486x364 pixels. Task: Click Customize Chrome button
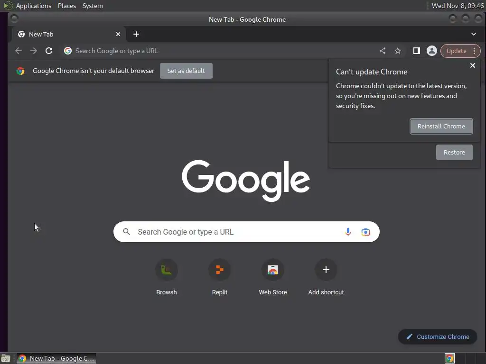(438, 337)
